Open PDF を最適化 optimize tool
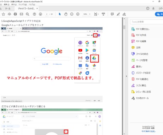Viewport: 163px width, 135px height. (140, 79)
